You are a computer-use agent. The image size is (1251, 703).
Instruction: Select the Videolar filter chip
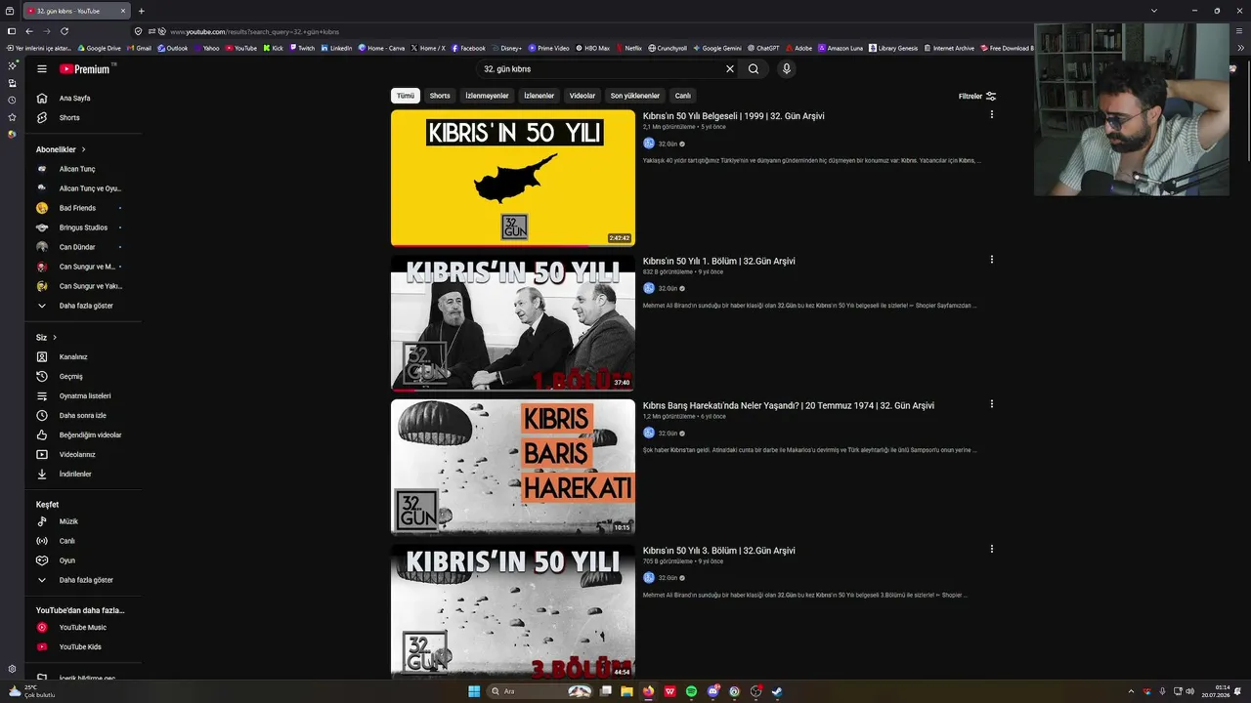click(582, 96)
